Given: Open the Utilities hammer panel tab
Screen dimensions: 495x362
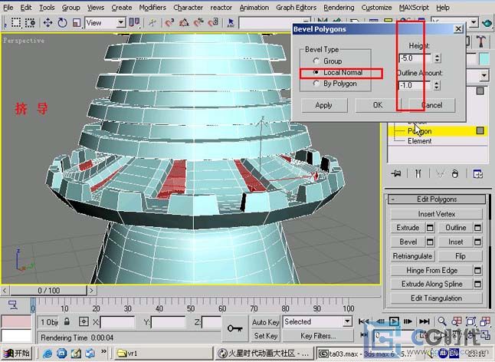Looking at the screenshot, I should tap(481, 41).
